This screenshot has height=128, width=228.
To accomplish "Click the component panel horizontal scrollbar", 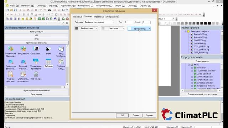I will 35,87.
